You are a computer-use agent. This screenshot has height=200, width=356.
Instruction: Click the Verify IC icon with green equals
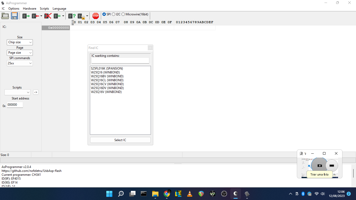57,16
